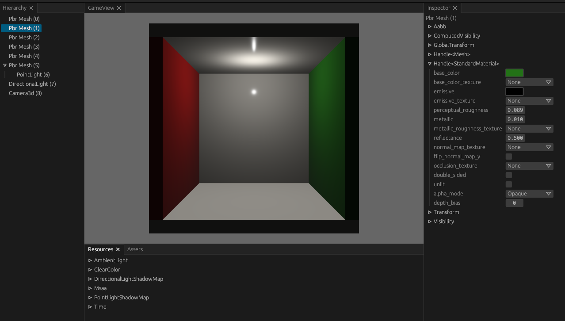Screen dimensions: 565x321
Task: Select Pbr Mesh (0) in hierarchy
Action: [x=24, y=19]
